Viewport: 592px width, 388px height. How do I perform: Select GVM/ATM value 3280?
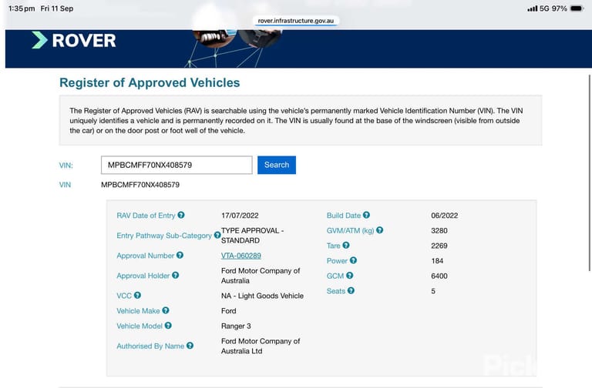439,230
